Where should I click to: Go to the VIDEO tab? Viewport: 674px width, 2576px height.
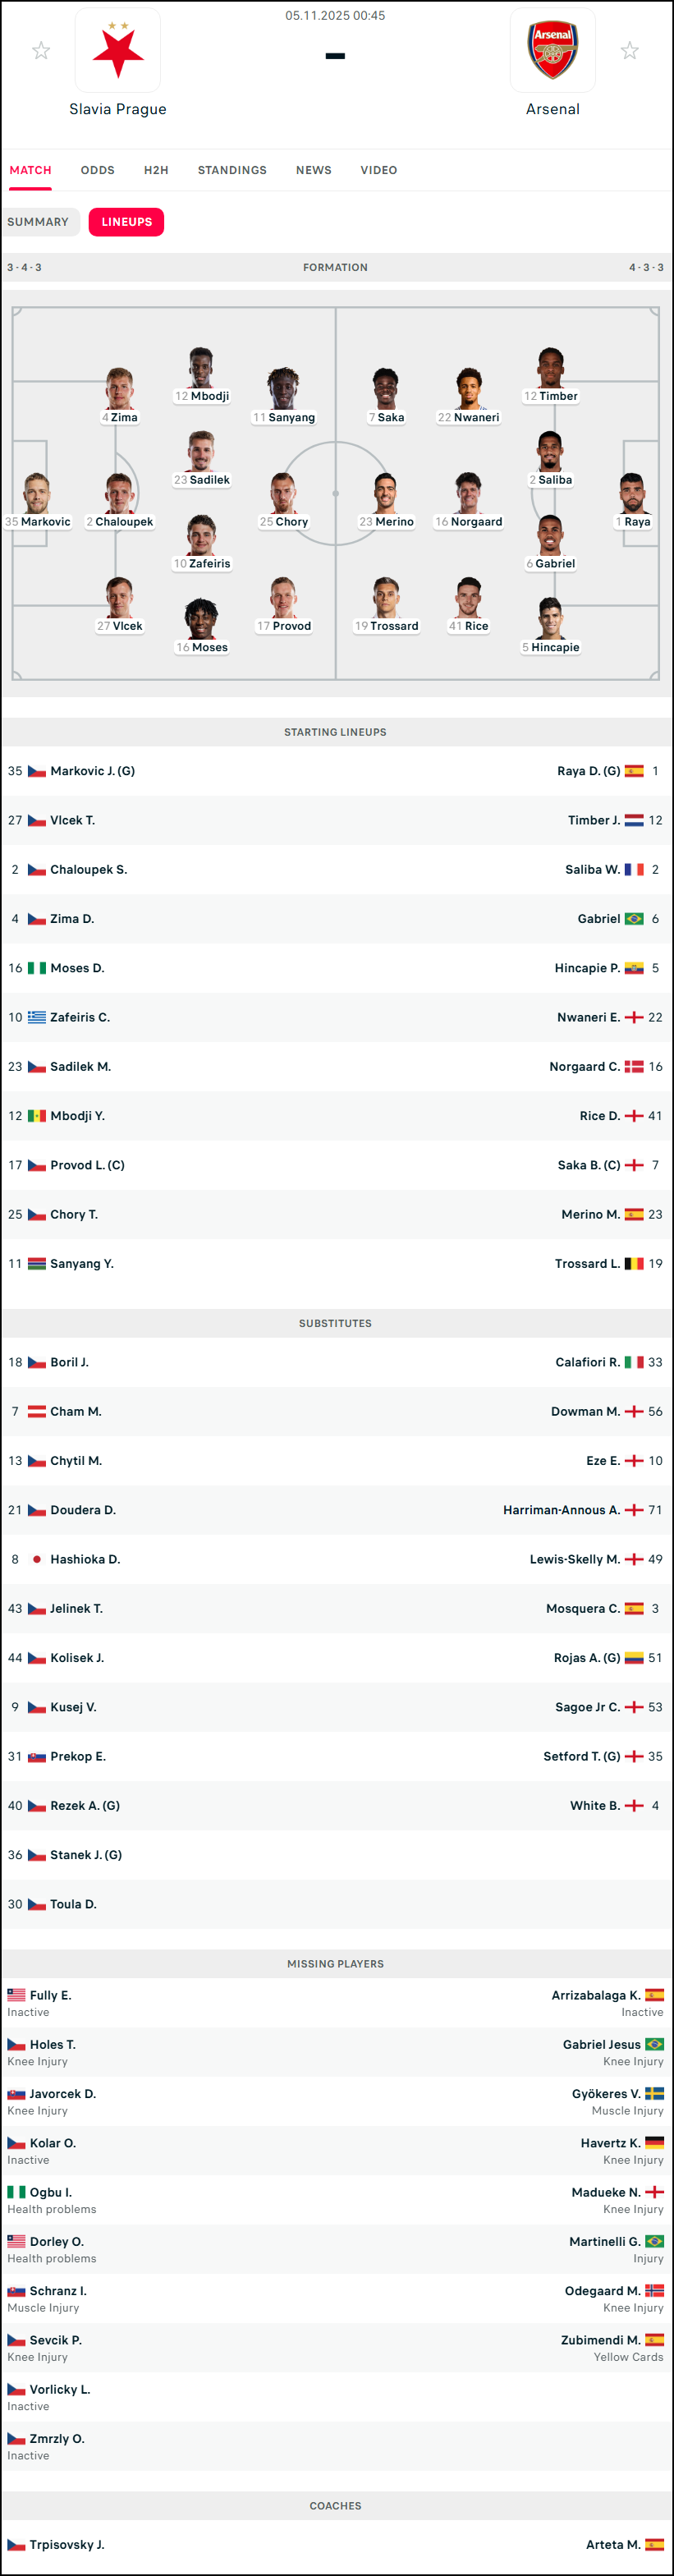coord(378,170)
